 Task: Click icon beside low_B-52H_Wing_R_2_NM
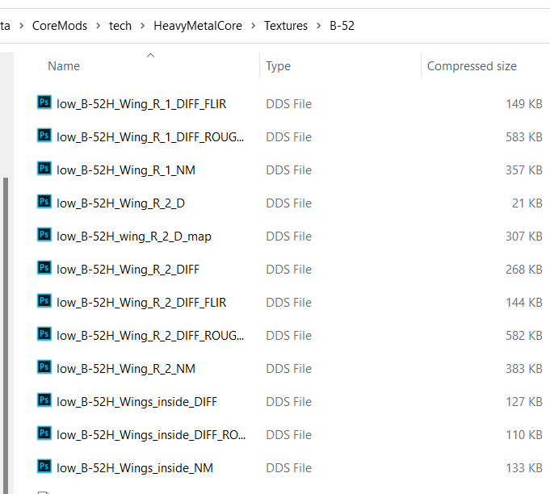pyautogui.click(x=44, y=367)
